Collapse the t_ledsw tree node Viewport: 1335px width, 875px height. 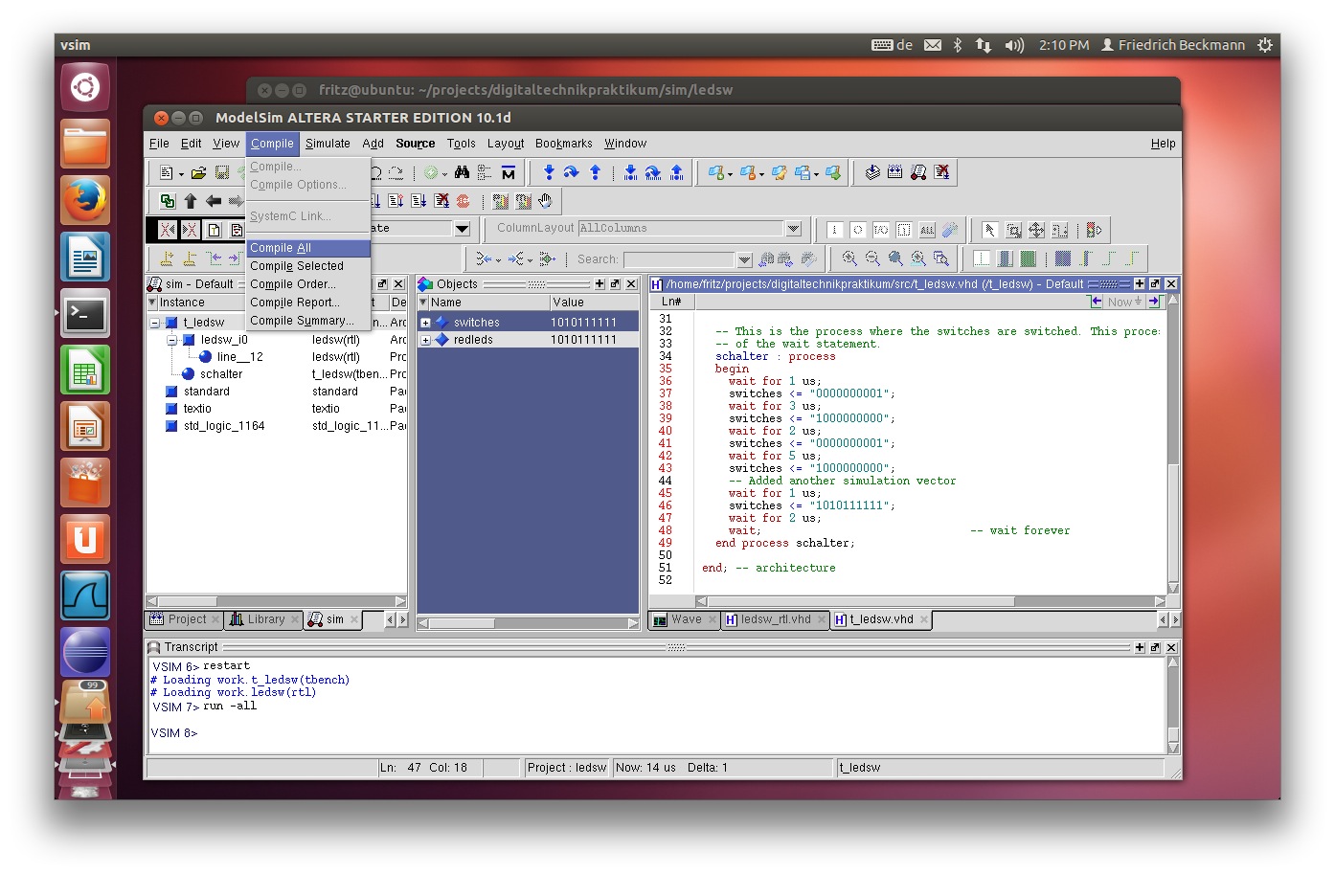[x=154, y=323]
